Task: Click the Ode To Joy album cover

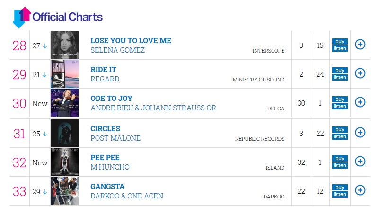Action: point(65,103)
